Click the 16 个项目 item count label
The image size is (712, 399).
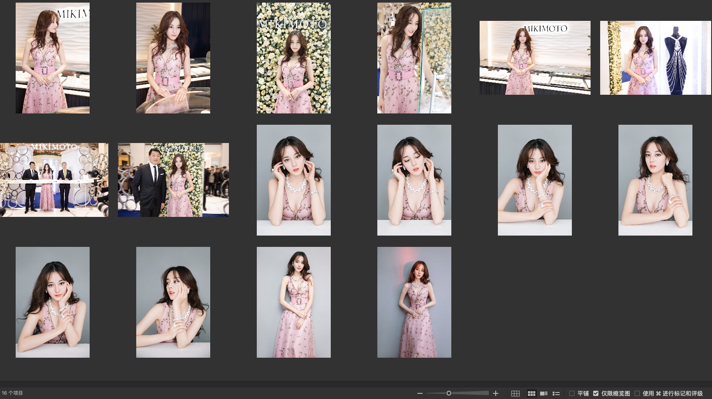[13, 393]
